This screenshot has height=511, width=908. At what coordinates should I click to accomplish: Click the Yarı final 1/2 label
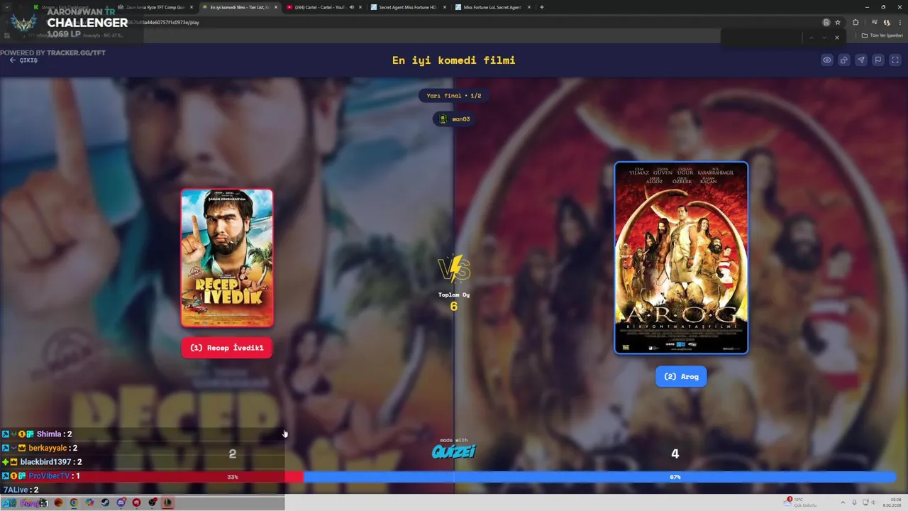pyautogui.click(x=454, y=96)
